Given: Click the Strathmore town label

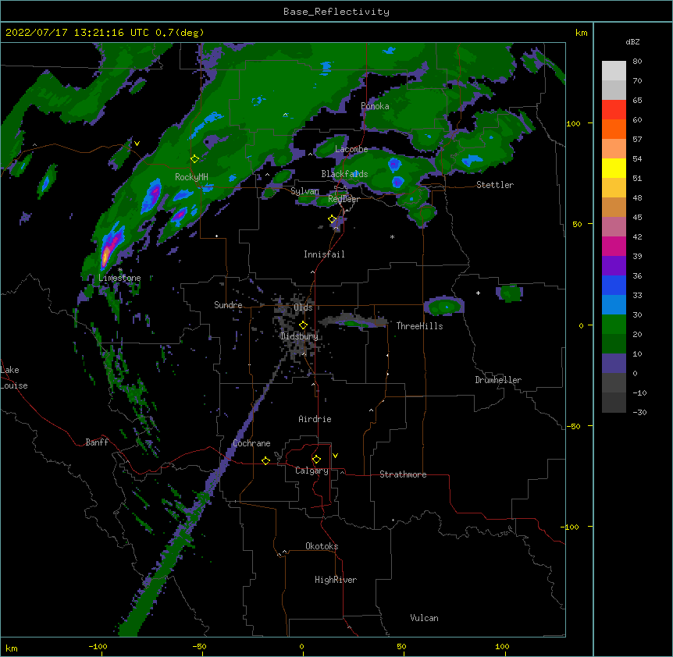Looking at the screenshot, I should (x=403, y=474).
